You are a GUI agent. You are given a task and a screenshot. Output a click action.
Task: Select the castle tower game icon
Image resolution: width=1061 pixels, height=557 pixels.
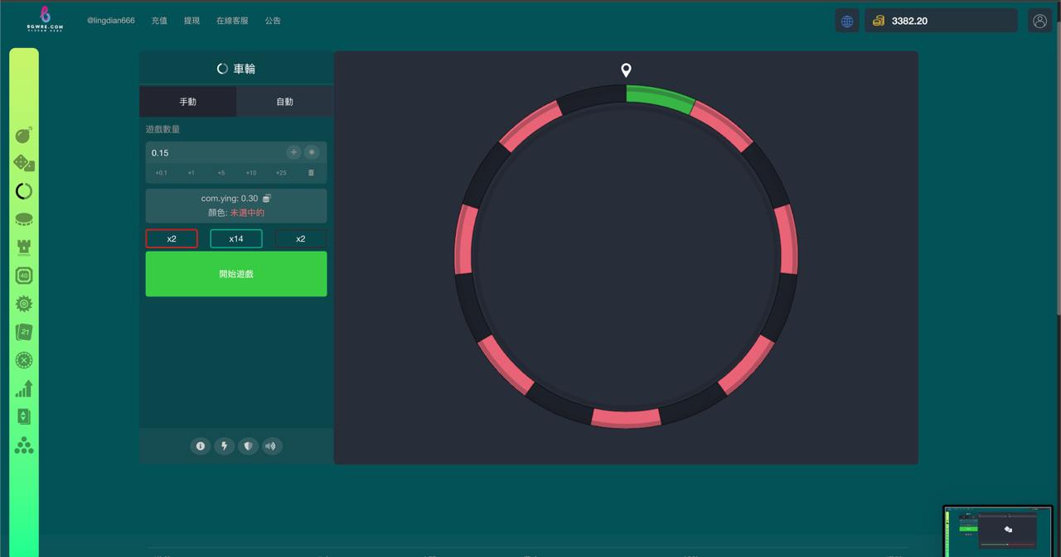coord(24,247)
